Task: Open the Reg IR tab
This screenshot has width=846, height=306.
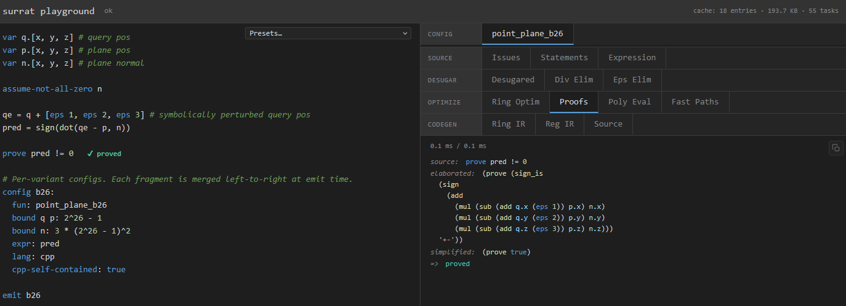Action: tap(560, 124)
